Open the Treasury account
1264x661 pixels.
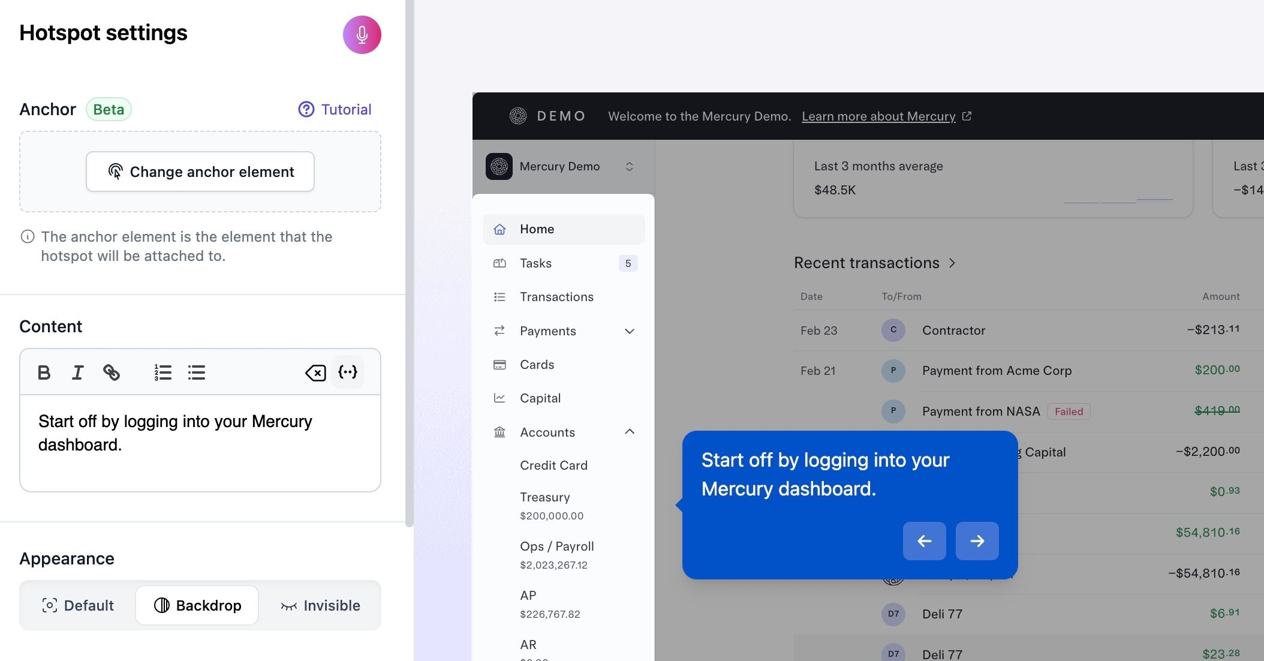pyautogui.click(x=552, y=506)
